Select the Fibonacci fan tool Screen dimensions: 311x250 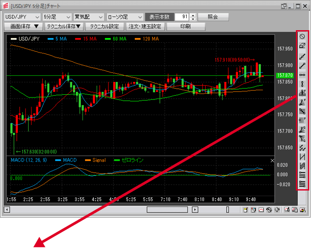302,102
